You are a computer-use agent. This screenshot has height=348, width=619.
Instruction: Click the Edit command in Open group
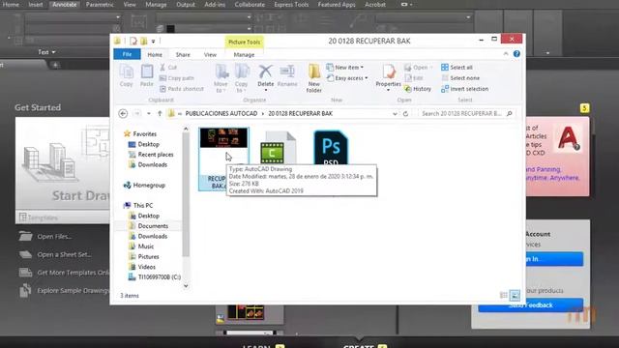414,78
